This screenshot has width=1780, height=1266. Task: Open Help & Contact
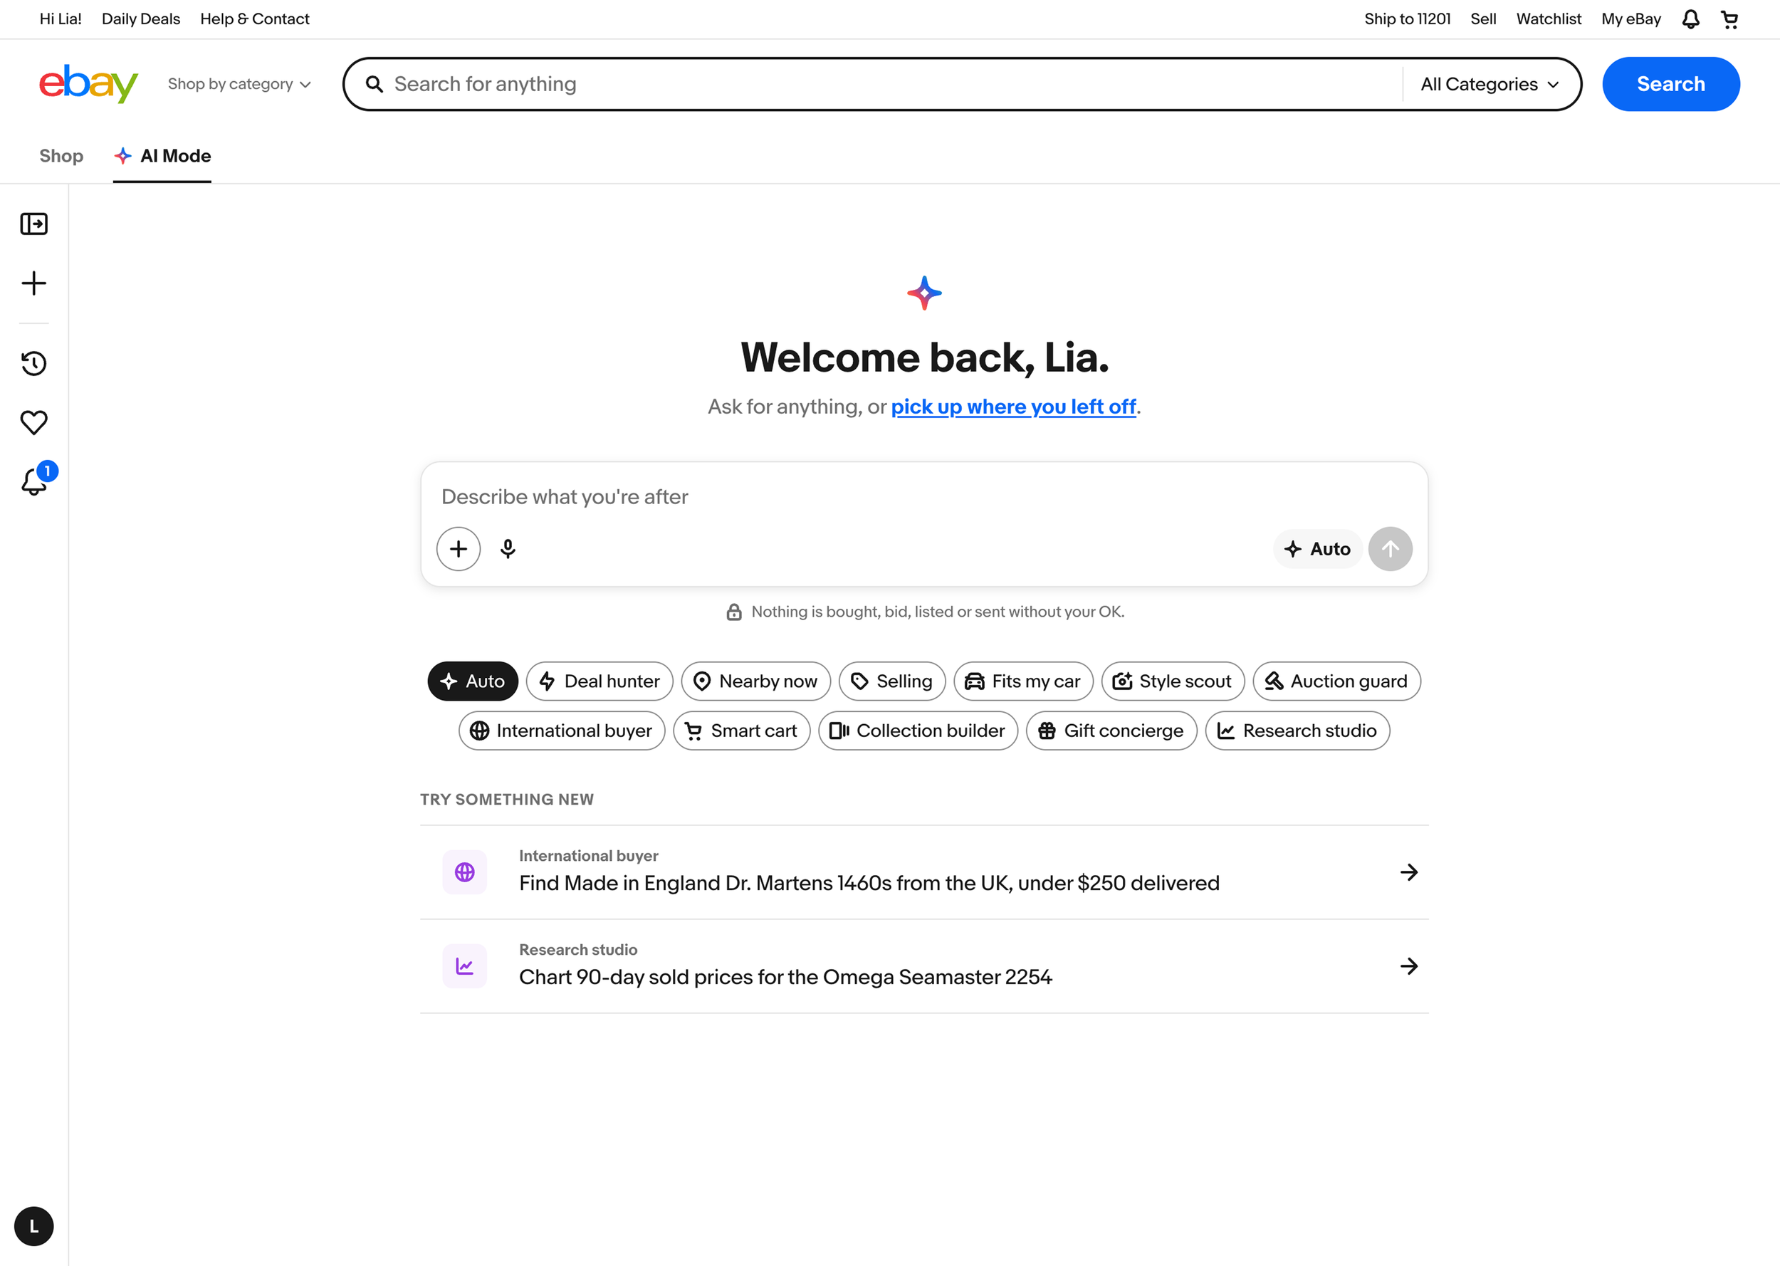tap(255, 19)
